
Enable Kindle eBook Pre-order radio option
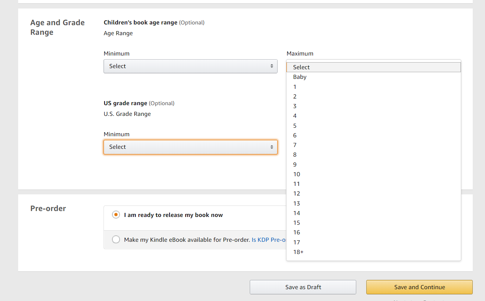[116, 240]
